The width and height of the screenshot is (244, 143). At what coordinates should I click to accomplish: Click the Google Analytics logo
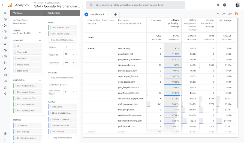[10, 5]
